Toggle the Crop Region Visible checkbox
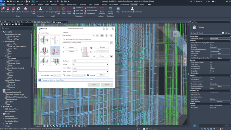231x130 pixels. (x=211, y=62)
